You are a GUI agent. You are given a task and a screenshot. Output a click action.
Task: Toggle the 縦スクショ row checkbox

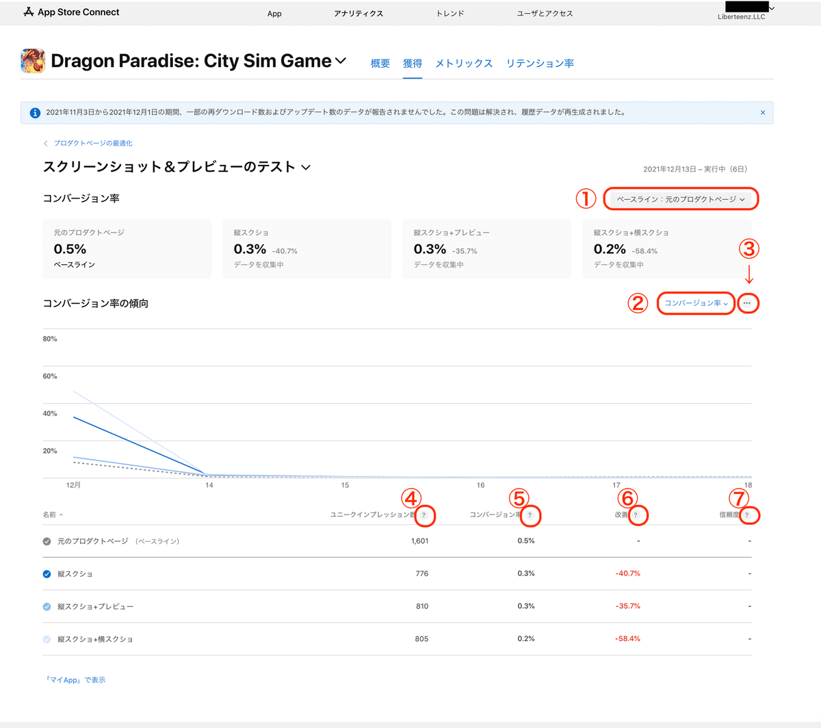click(47, 574)
